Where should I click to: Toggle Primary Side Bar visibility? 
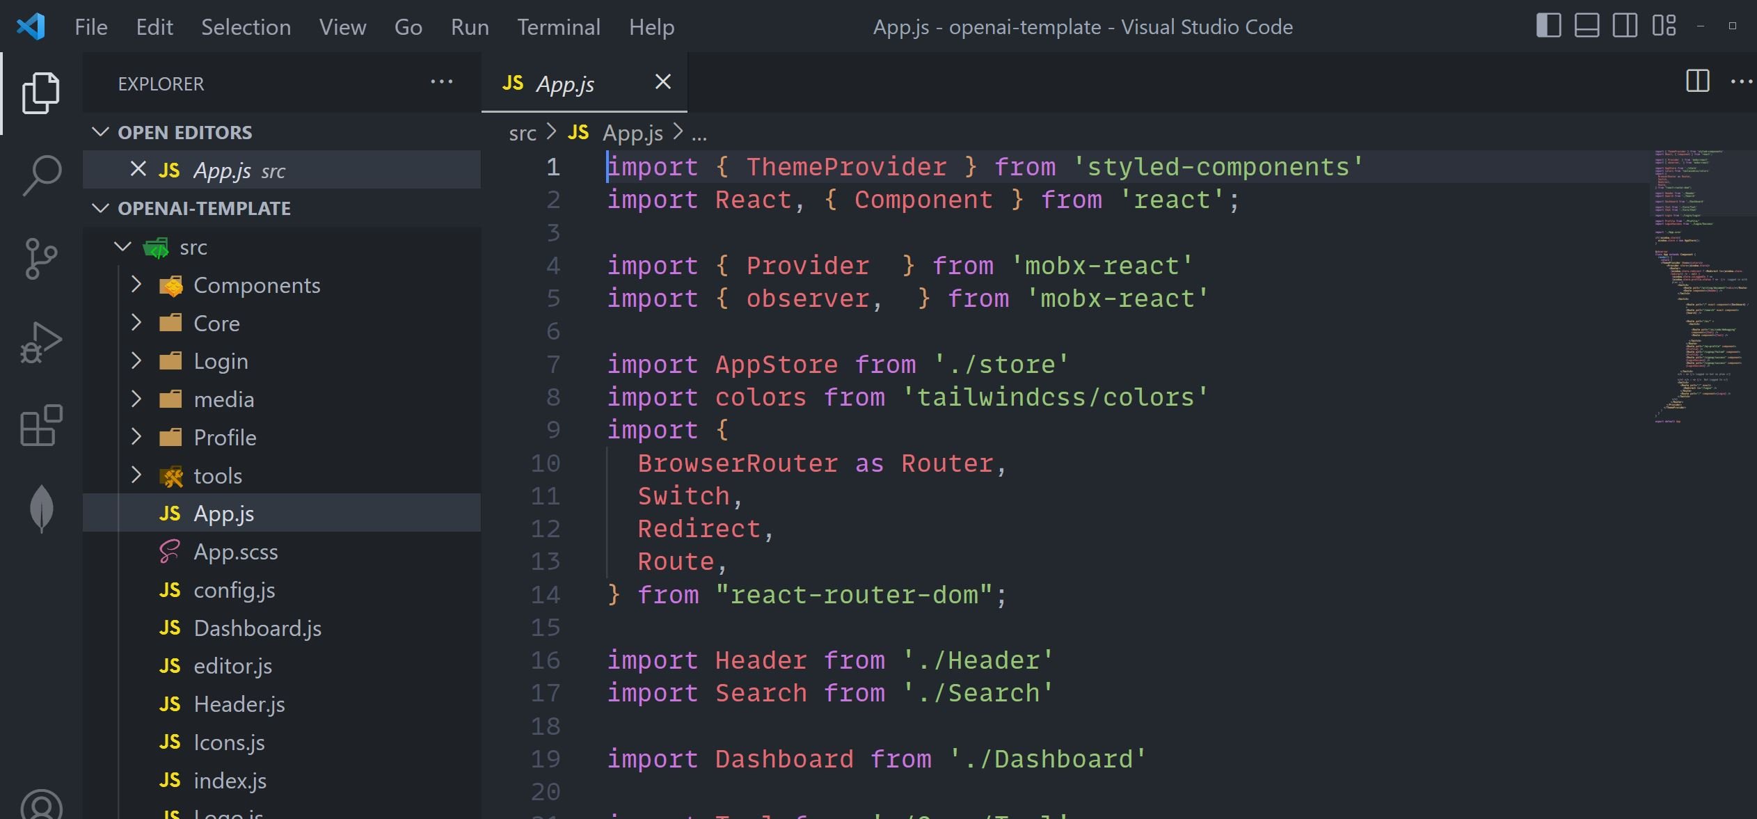(1548, 26)
